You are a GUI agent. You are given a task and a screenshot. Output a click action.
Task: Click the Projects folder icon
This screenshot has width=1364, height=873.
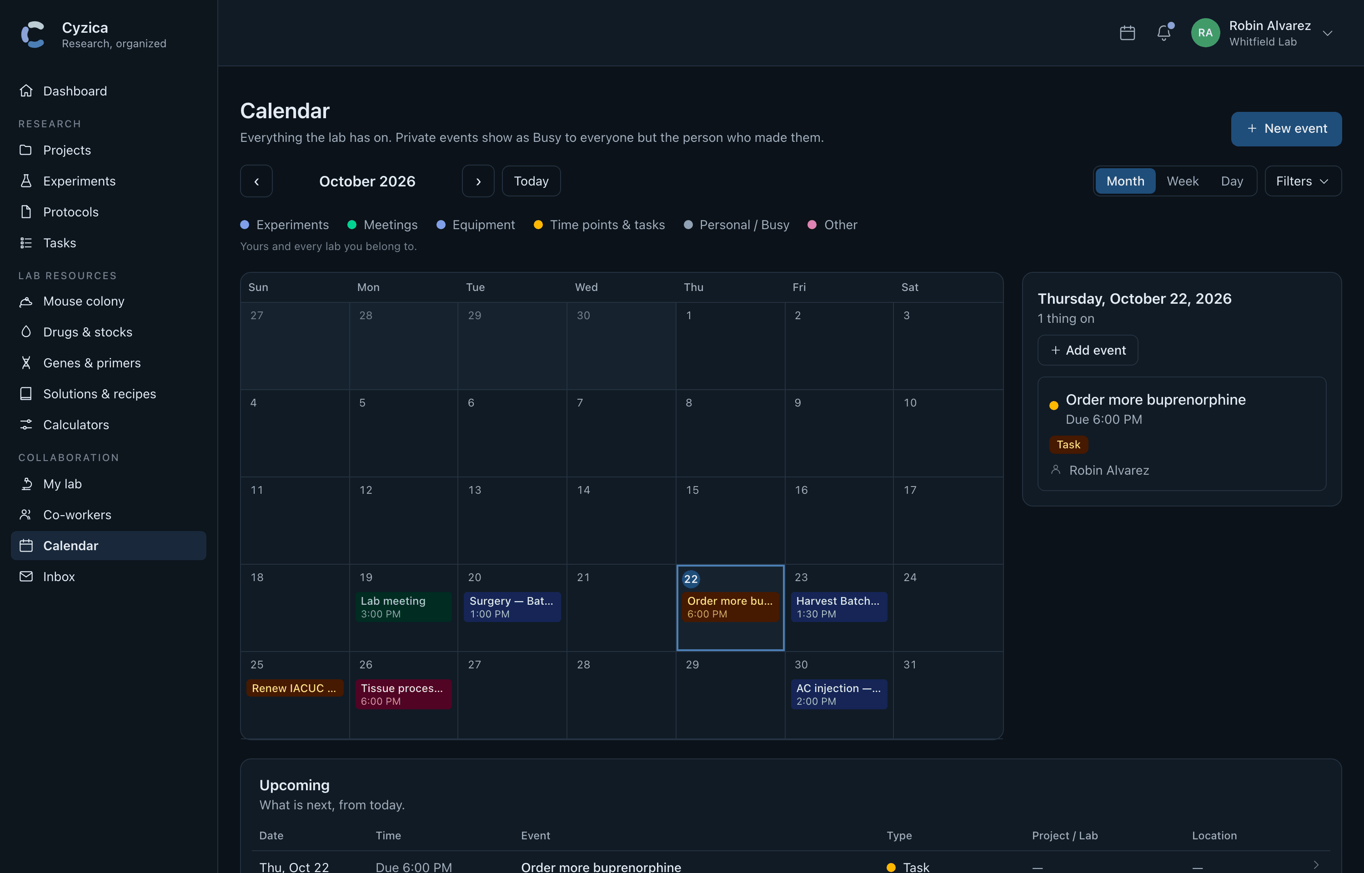pyautogui.click(x=26, y=150)
